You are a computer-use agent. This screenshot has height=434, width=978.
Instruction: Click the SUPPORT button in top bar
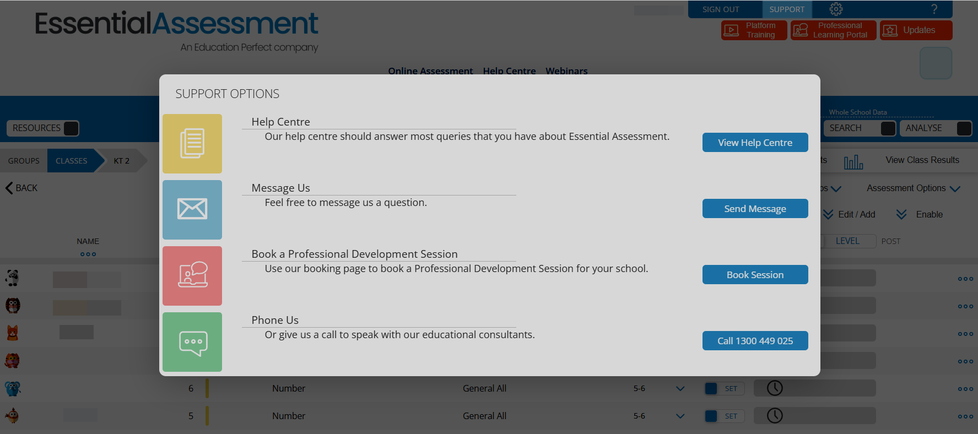click(787, 9)
